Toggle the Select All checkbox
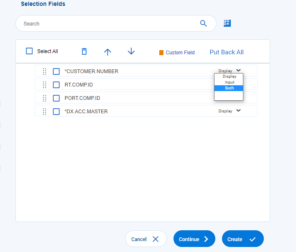This screenshot has height=252, width=296. 29,51
